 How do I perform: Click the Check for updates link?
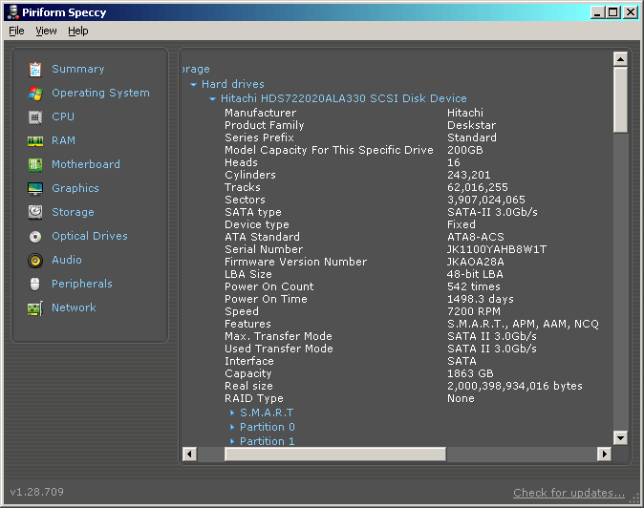click(569, 493)
